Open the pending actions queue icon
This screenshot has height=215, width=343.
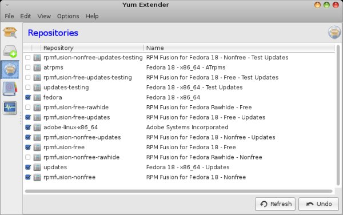[x=10, y=51]
